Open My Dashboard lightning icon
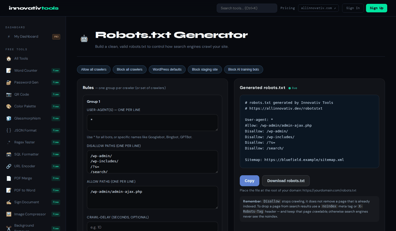The width and height of the screenshot is (396, 231). 9,36
